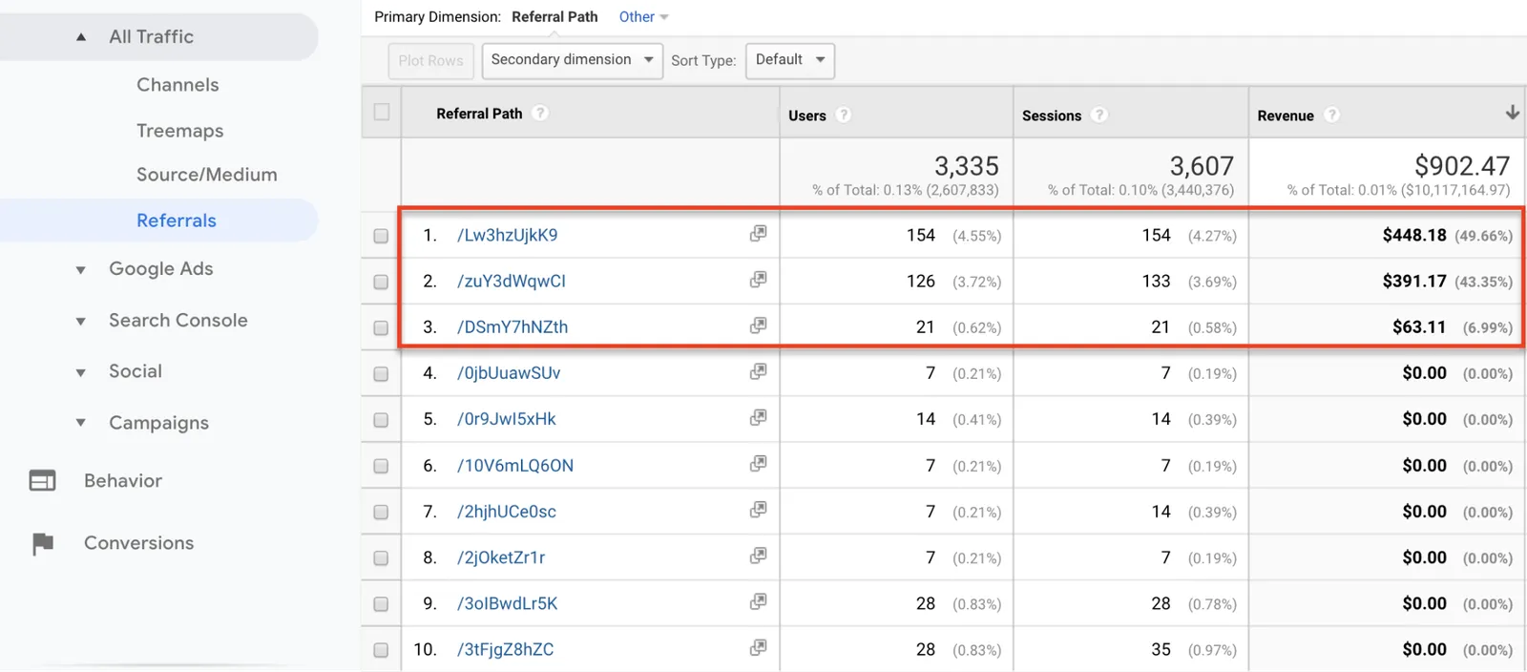
Task: Check the box for row /Lw3hzUjkK9
Action: (381, 236)
